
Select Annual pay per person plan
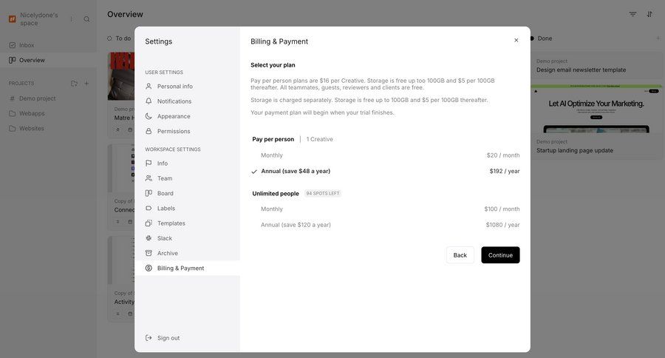click(x=296, y=172)
